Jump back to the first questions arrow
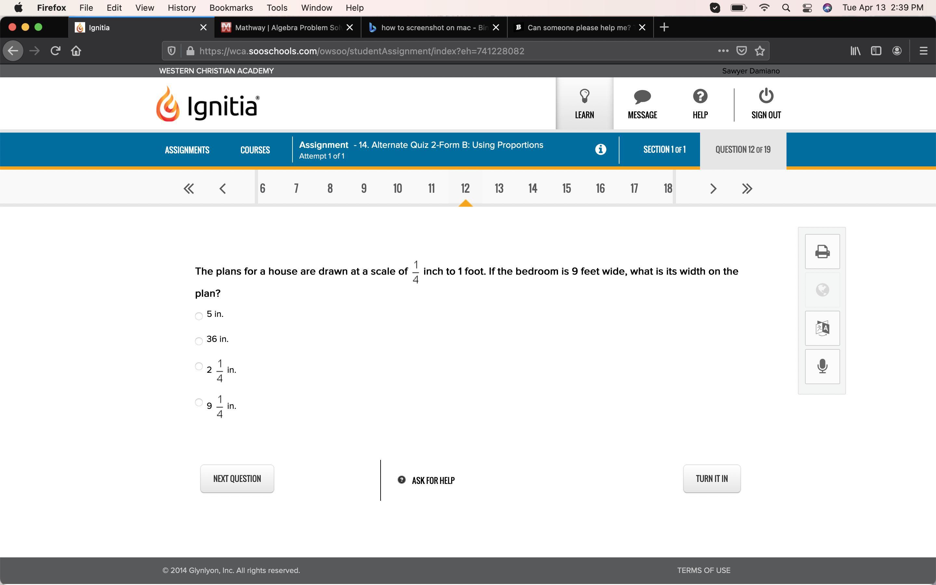Image resolution: width=936 pixels, height=585 pixels. point(189,188)
